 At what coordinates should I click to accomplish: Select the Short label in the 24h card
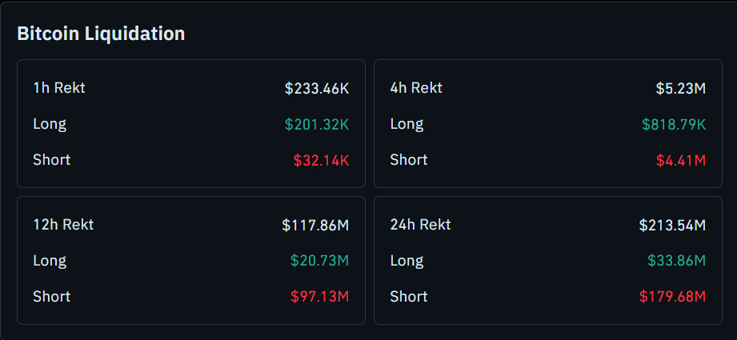coord(409,297)
